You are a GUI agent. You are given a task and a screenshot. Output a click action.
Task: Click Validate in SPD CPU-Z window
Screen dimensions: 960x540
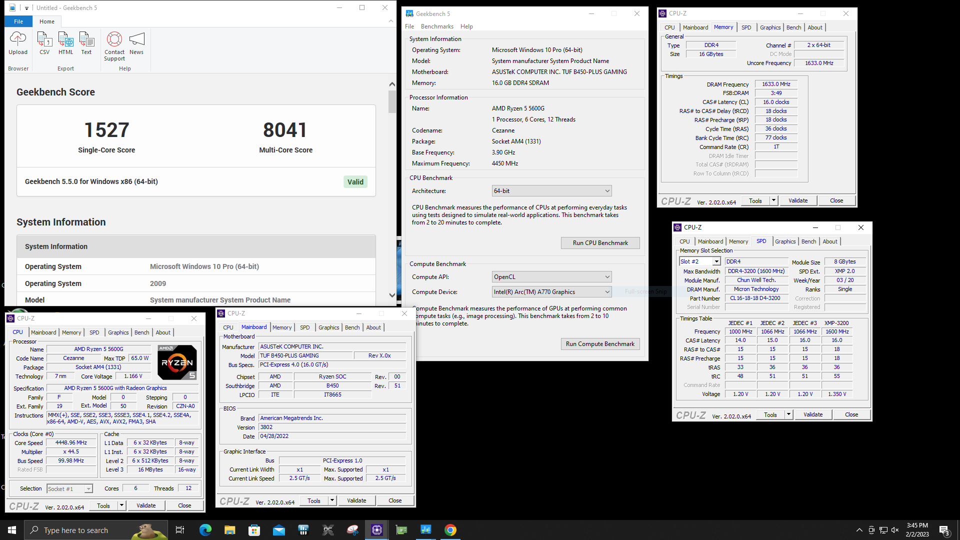point(813,414)
